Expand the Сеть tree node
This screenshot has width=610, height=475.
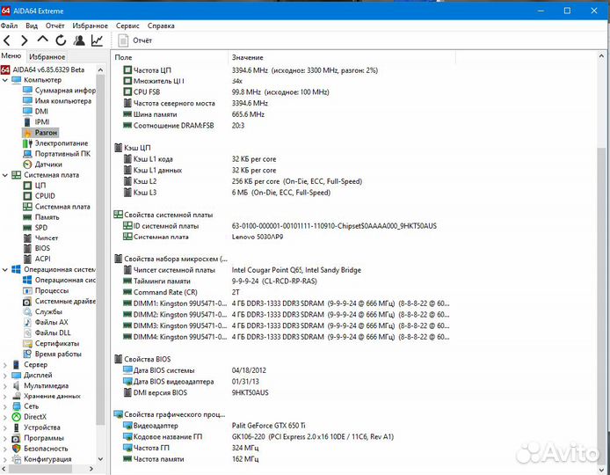5,406
